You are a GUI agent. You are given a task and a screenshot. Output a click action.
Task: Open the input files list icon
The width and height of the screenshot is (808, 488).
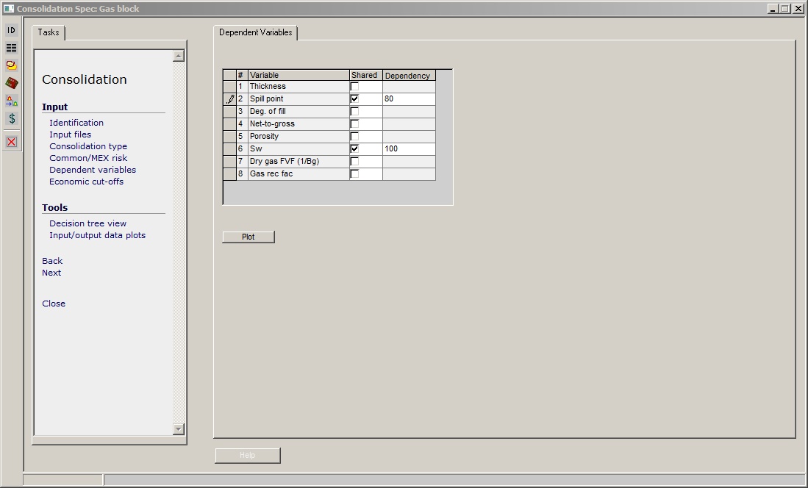10,47
